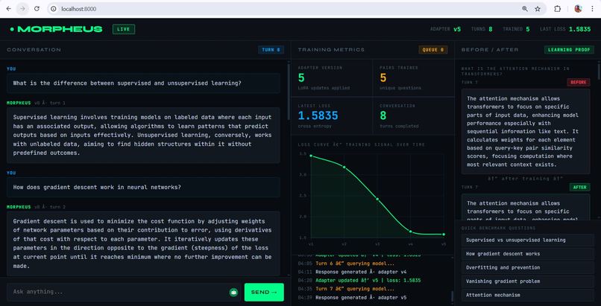
Task: Click the TRAINING METRICS panel title
Action: [331, 50]
